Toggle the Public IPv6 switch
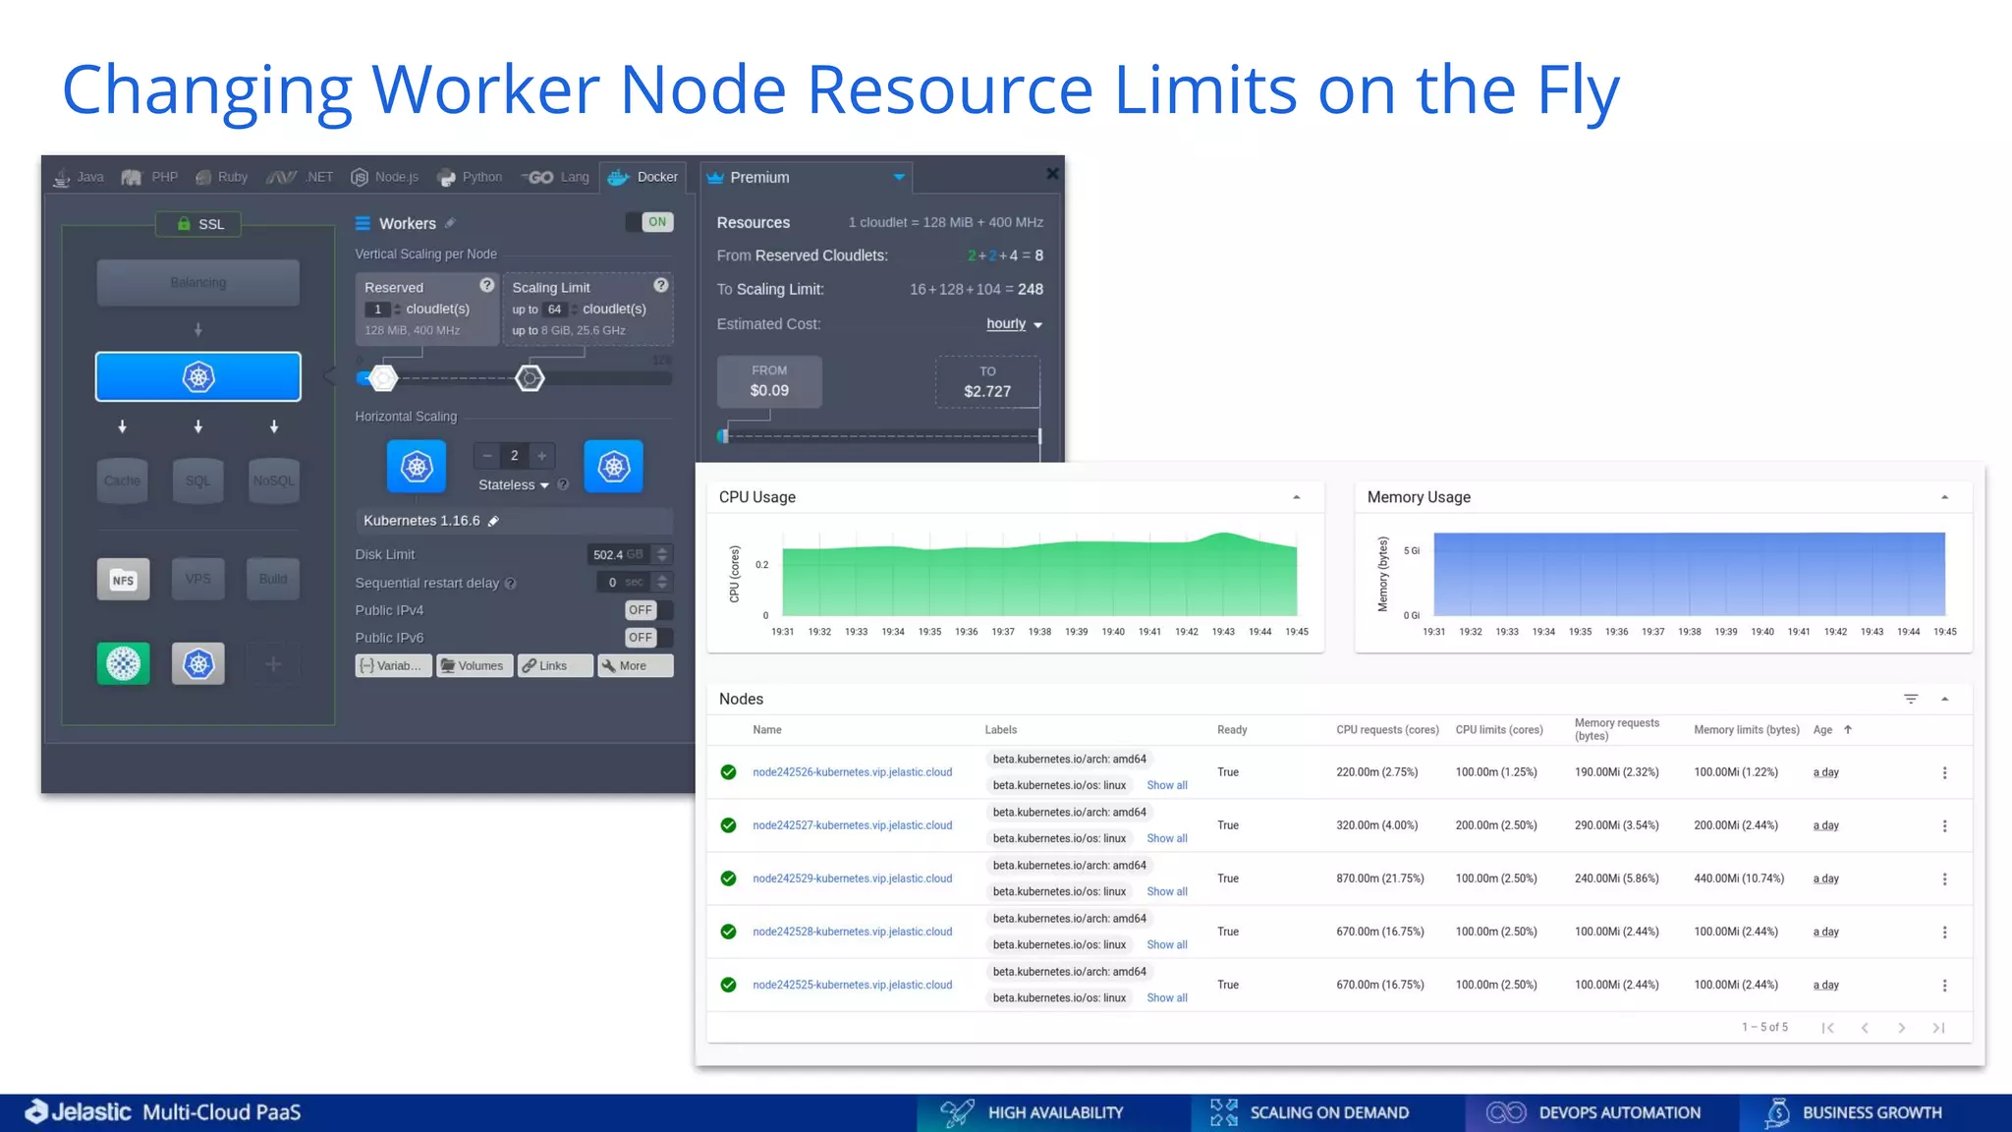Viewport: 2012px width, 1132px height. 648,638
